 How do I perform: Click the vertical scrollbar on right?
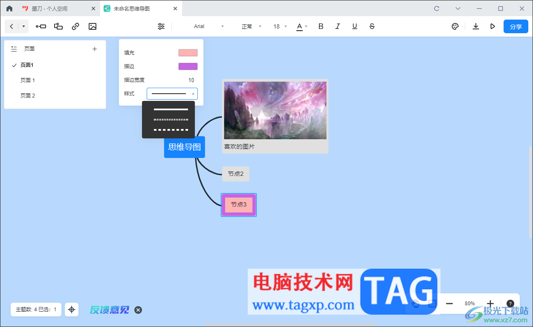[531, 192]
